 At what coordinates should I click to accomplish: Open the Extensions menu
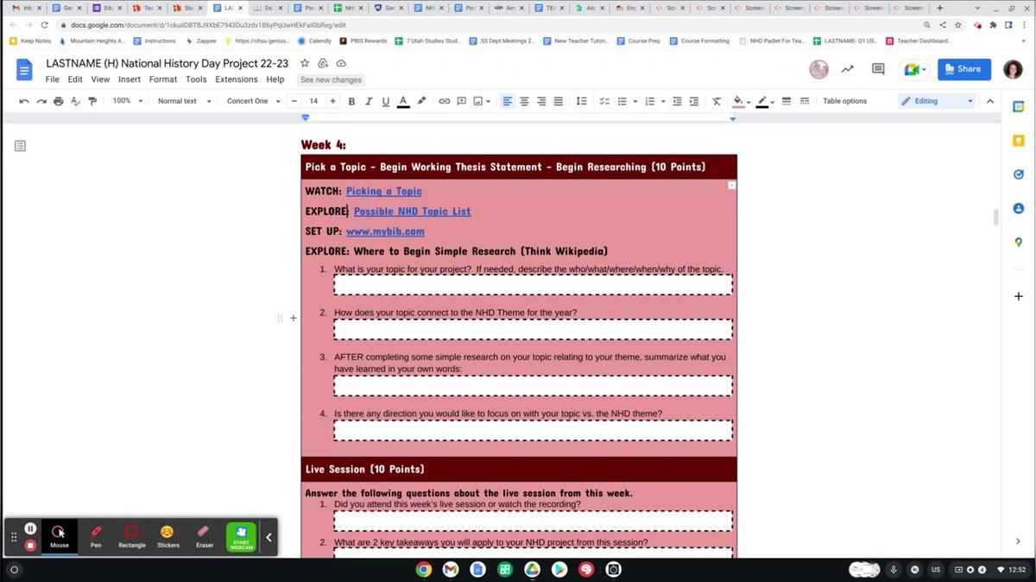click(237, 79)
